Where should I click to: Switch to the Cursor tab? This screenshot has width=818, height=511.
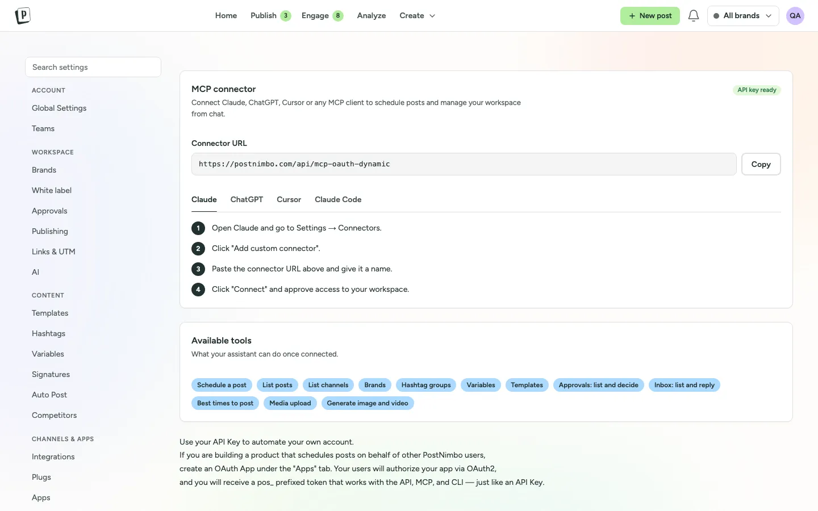[x=289, y=200]
